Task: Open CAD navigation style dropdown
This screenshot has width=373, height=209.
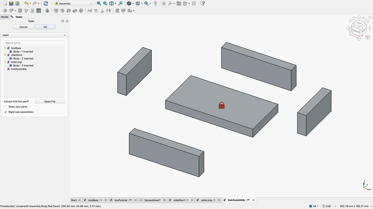Action: pos(329,206)
